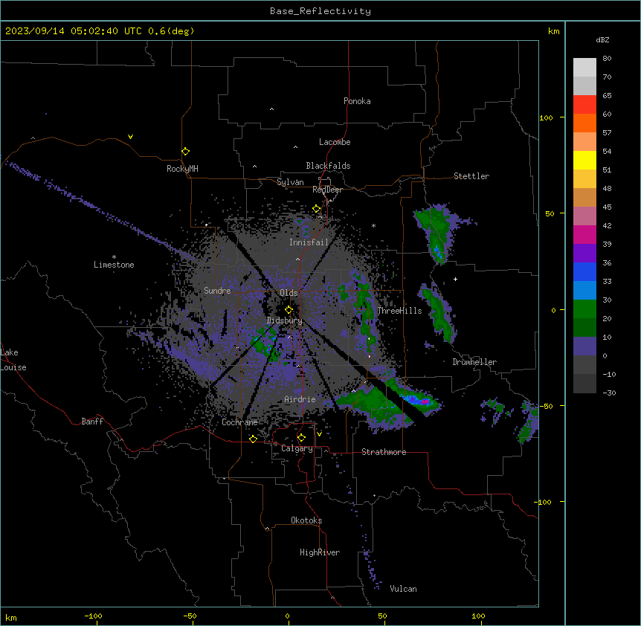Viewport: 641px width, 626px height.
Task: Click the blue 33-36 dBZ legend swatch
Action: pos(584,272)
